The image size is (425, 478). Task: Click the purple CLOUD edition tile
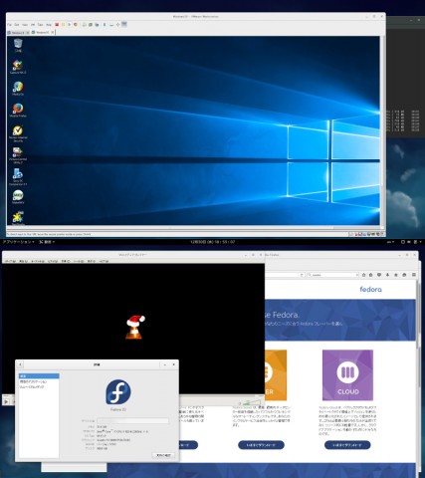point(347,375)
